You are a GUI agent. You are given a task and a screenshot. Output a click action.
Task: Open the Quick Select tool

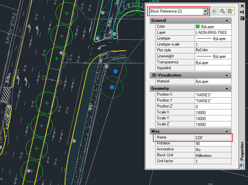pos(231,11)
